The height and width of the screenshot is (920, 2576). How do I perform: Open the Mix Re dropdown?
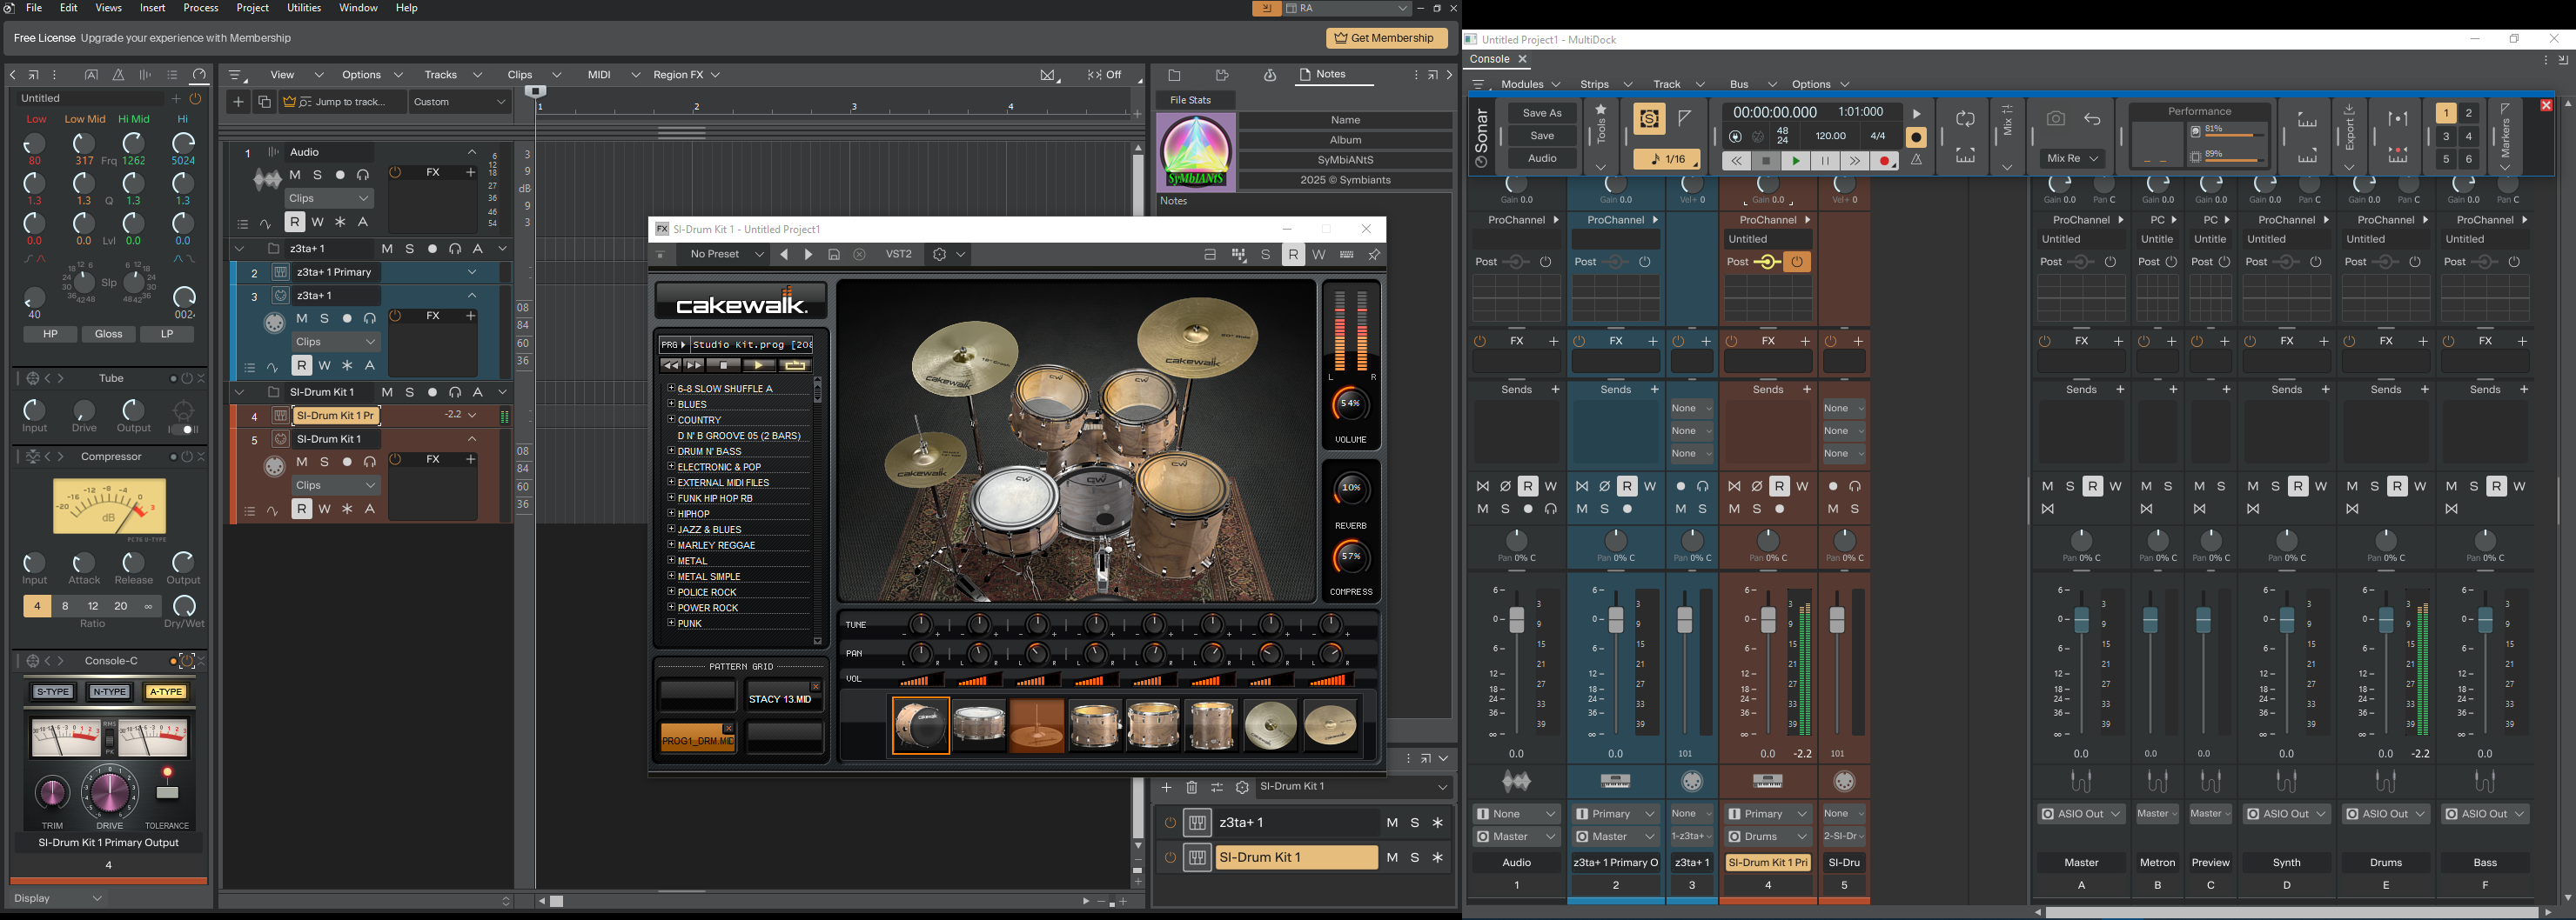2073,159
